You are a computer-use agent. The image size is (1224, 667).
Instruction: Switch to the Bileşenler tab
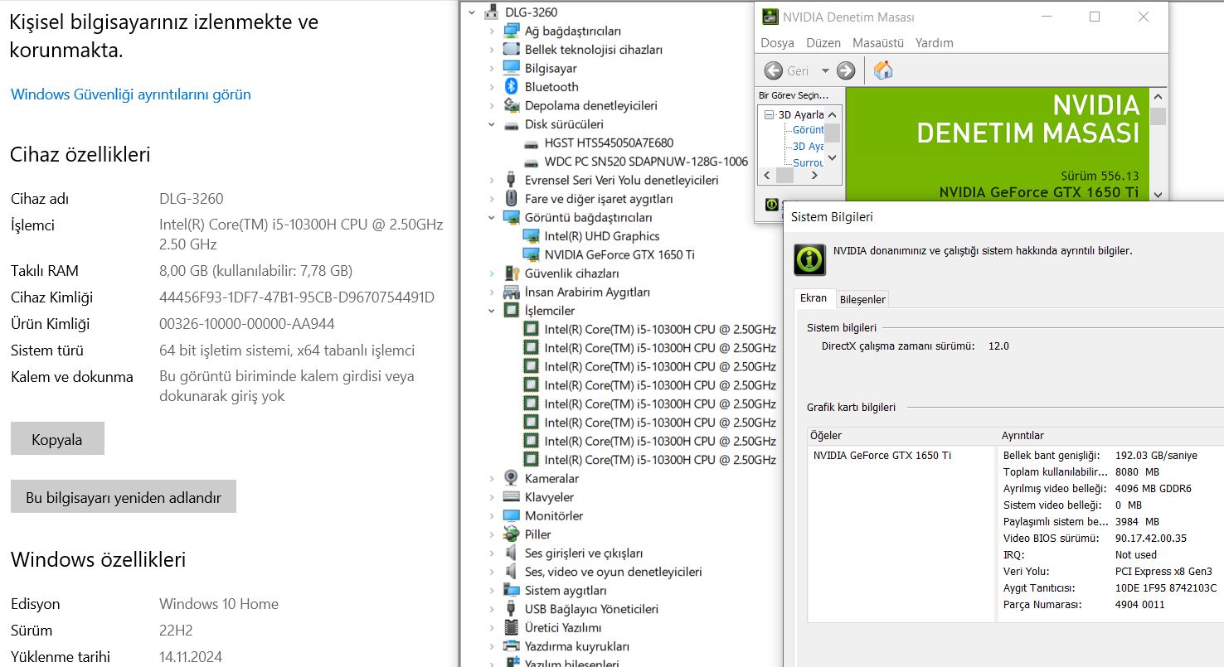[x=862, y=299]
